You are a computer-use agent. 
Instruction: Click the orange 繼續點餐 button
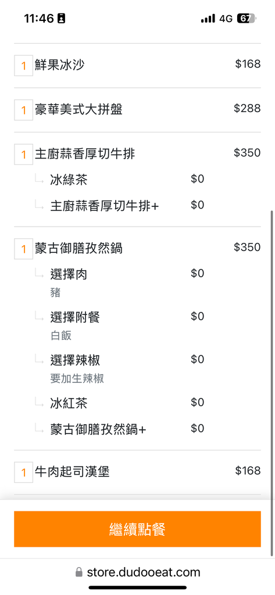(x=137, y=529)
